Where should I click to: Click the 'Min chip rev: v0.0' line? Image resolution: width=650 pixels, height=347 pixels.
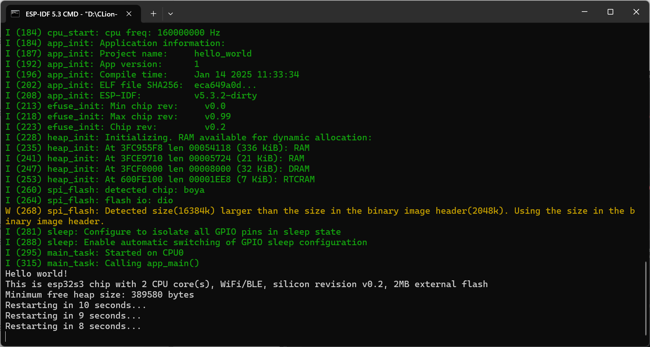click(115, 106)
